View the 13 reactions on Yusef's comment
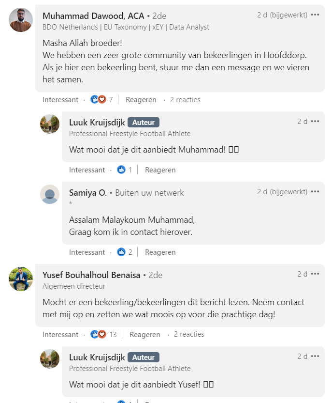The height and width of the screenshot is (403, 331). [103, 334]
